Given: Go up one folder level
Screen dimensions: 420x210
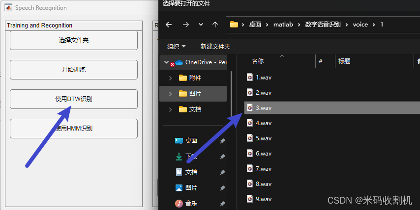Looking at the screenshot, I should pos(215,25).
